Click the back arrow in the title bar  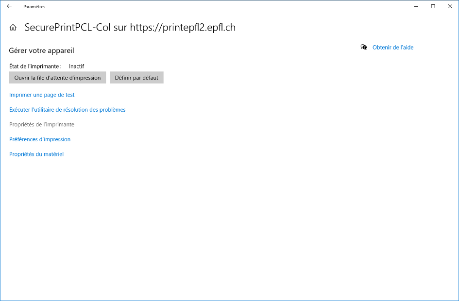9,6
